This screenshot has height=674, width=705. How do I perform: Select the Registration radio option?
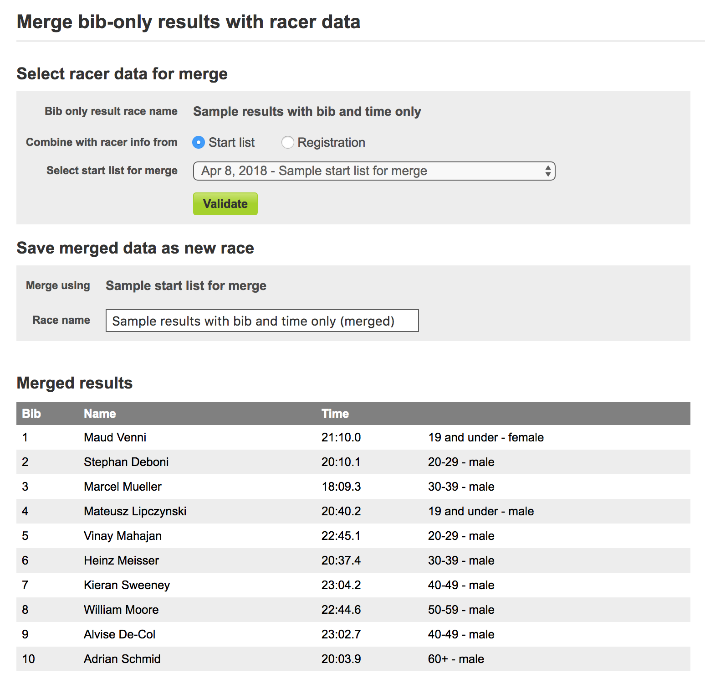tap(287, 143)
